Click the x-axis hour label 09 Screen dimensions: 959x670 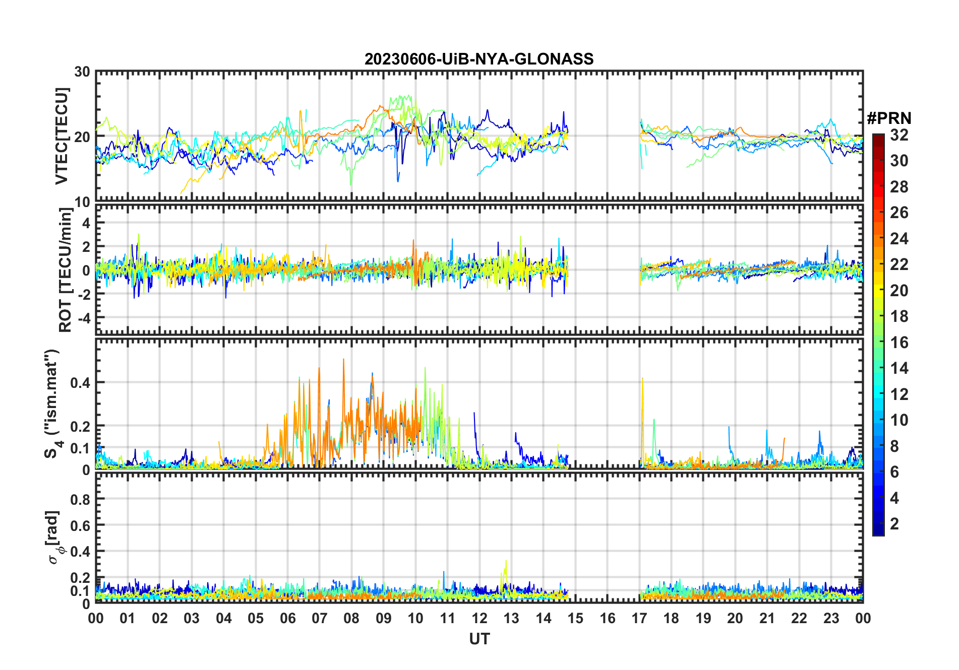pyautogui.click(x=384, y=618)
